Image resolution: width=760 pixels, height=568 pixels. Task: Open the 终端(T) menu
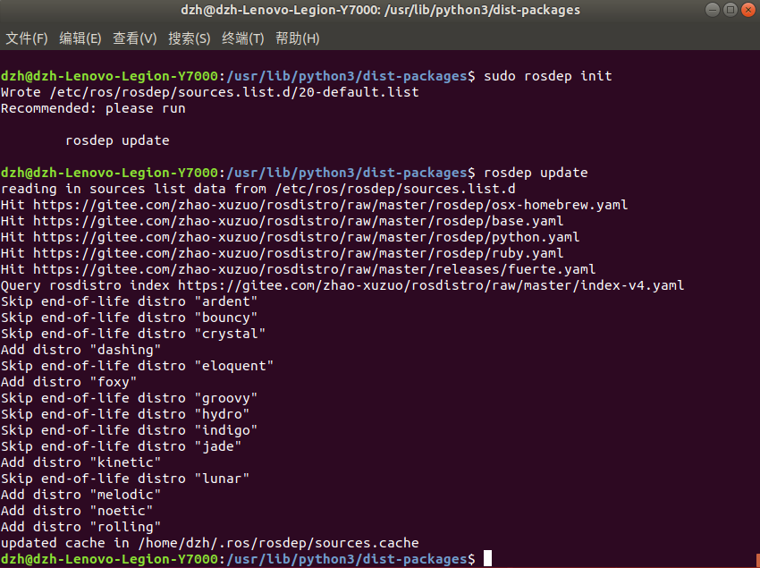click(x=243, y=38)
